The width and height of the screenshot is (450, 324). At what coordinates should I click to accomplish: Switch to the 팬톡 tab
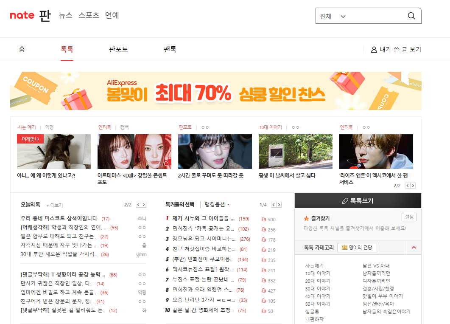(170, 49)
